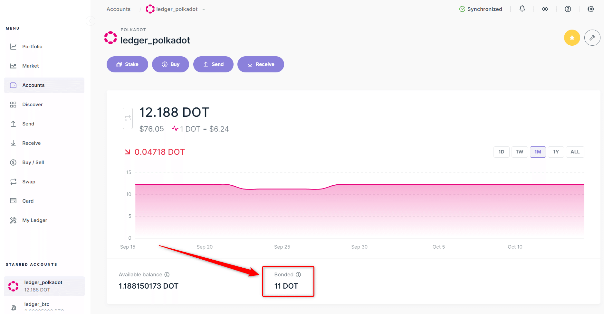Click the Receive action button
This screenshot has width=604, height=314.
[x=261, y=64]
